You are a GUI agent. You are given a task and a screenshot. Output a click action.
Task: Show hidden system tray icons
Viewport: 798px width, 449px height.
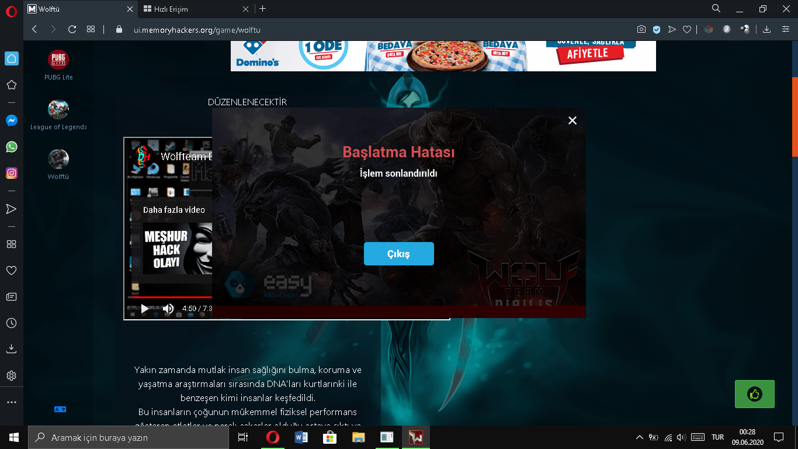click(x=640, y=437)
